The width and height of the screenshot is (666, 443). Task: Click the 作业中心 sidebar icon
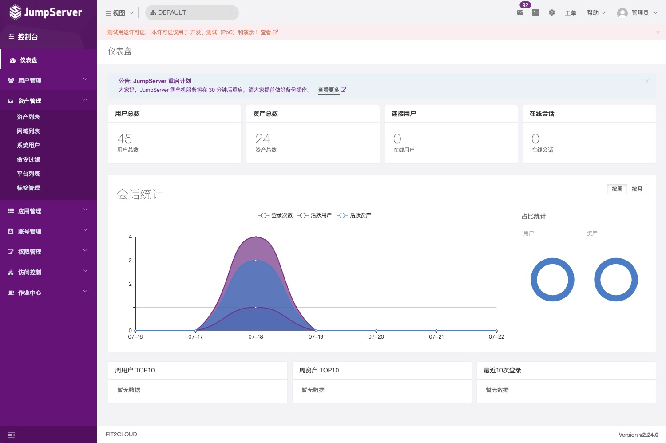[x=11, y=293]
